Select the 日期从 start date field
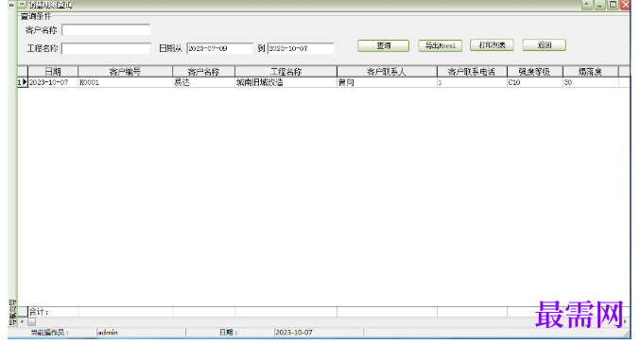Screen dimensions: 641x344 click(220, 48)
